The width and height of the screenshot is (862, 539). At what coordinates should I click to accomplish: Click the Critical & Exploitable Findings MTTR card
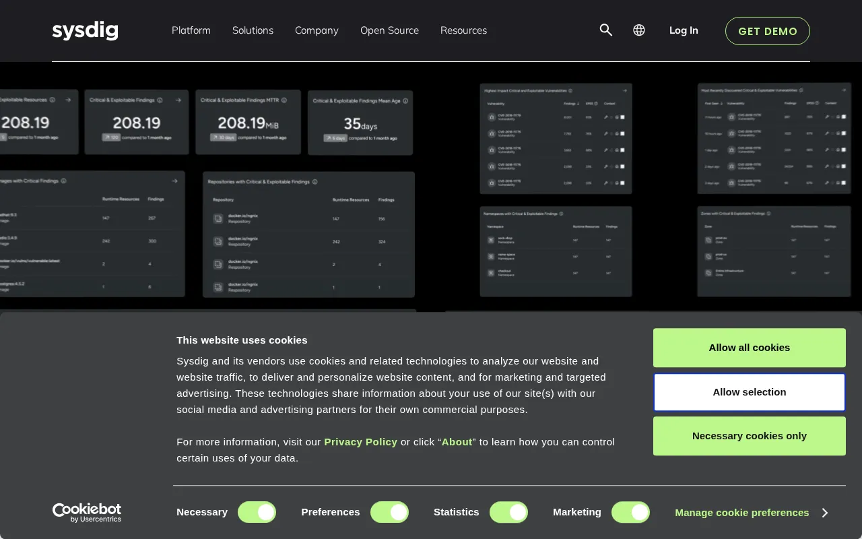click(x=248, y=122)
